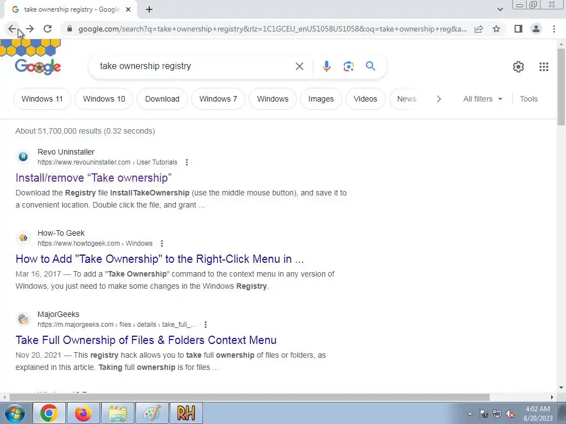Open more options for the Revo Uninstaller result
The image size is (566, 424).
coord(187,162)
